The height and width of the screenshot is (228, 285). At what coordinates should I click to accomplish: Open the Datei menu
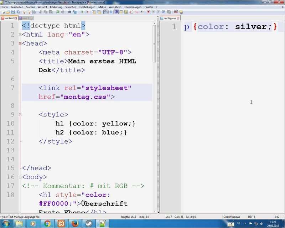click(5, 7)
